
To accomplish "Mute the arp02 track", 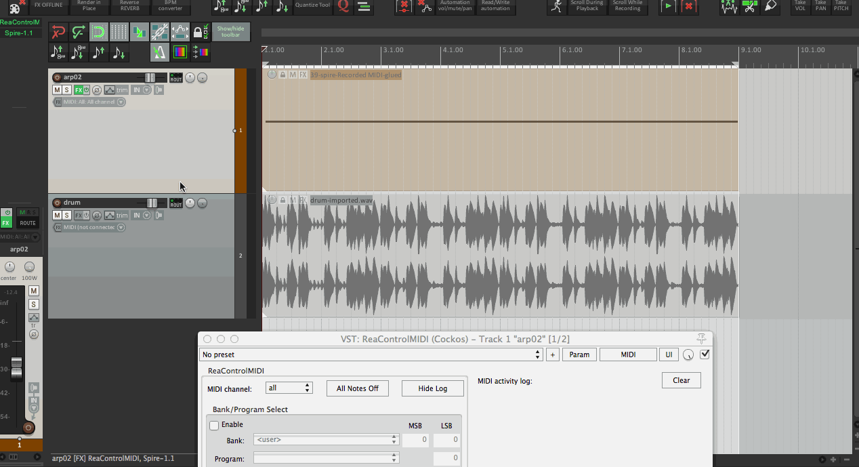I will pyautogui.click(x=57, y=90).
